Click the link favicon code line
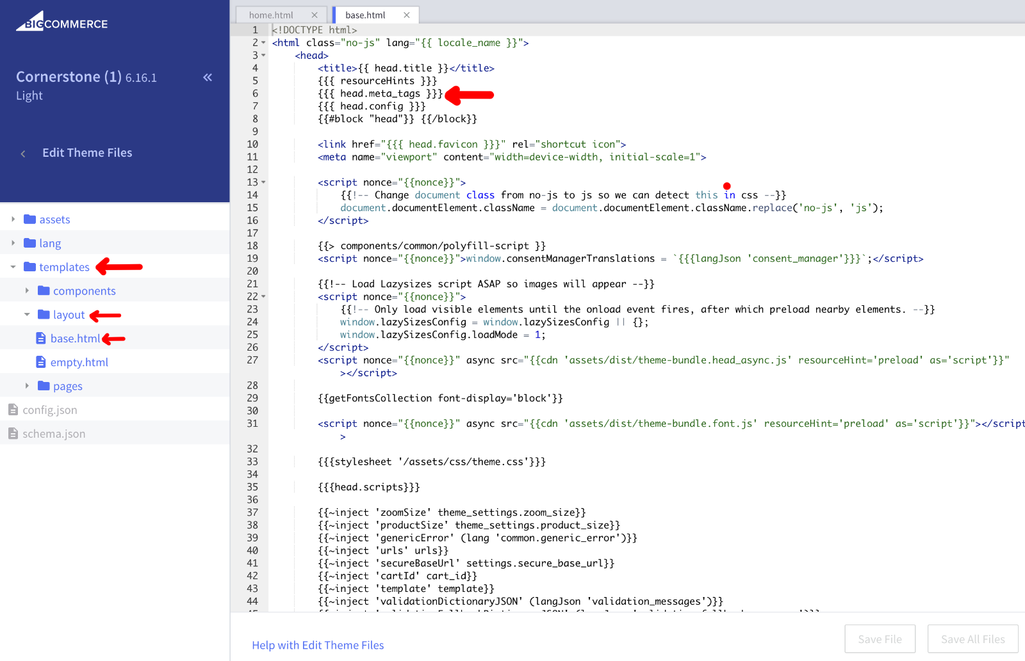1025x661 pixels. click(471, 144)
